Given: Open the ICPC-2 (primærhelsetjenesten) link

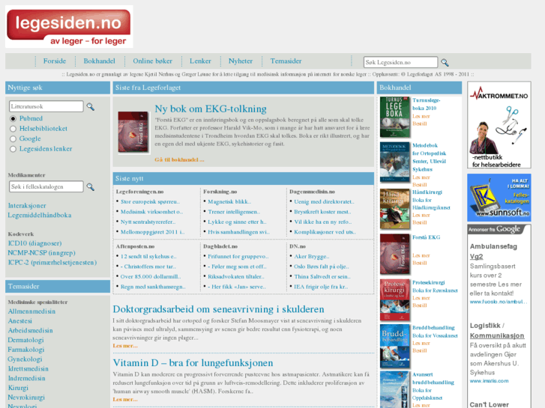Looking at the screenshot, I should pos(52,263).
